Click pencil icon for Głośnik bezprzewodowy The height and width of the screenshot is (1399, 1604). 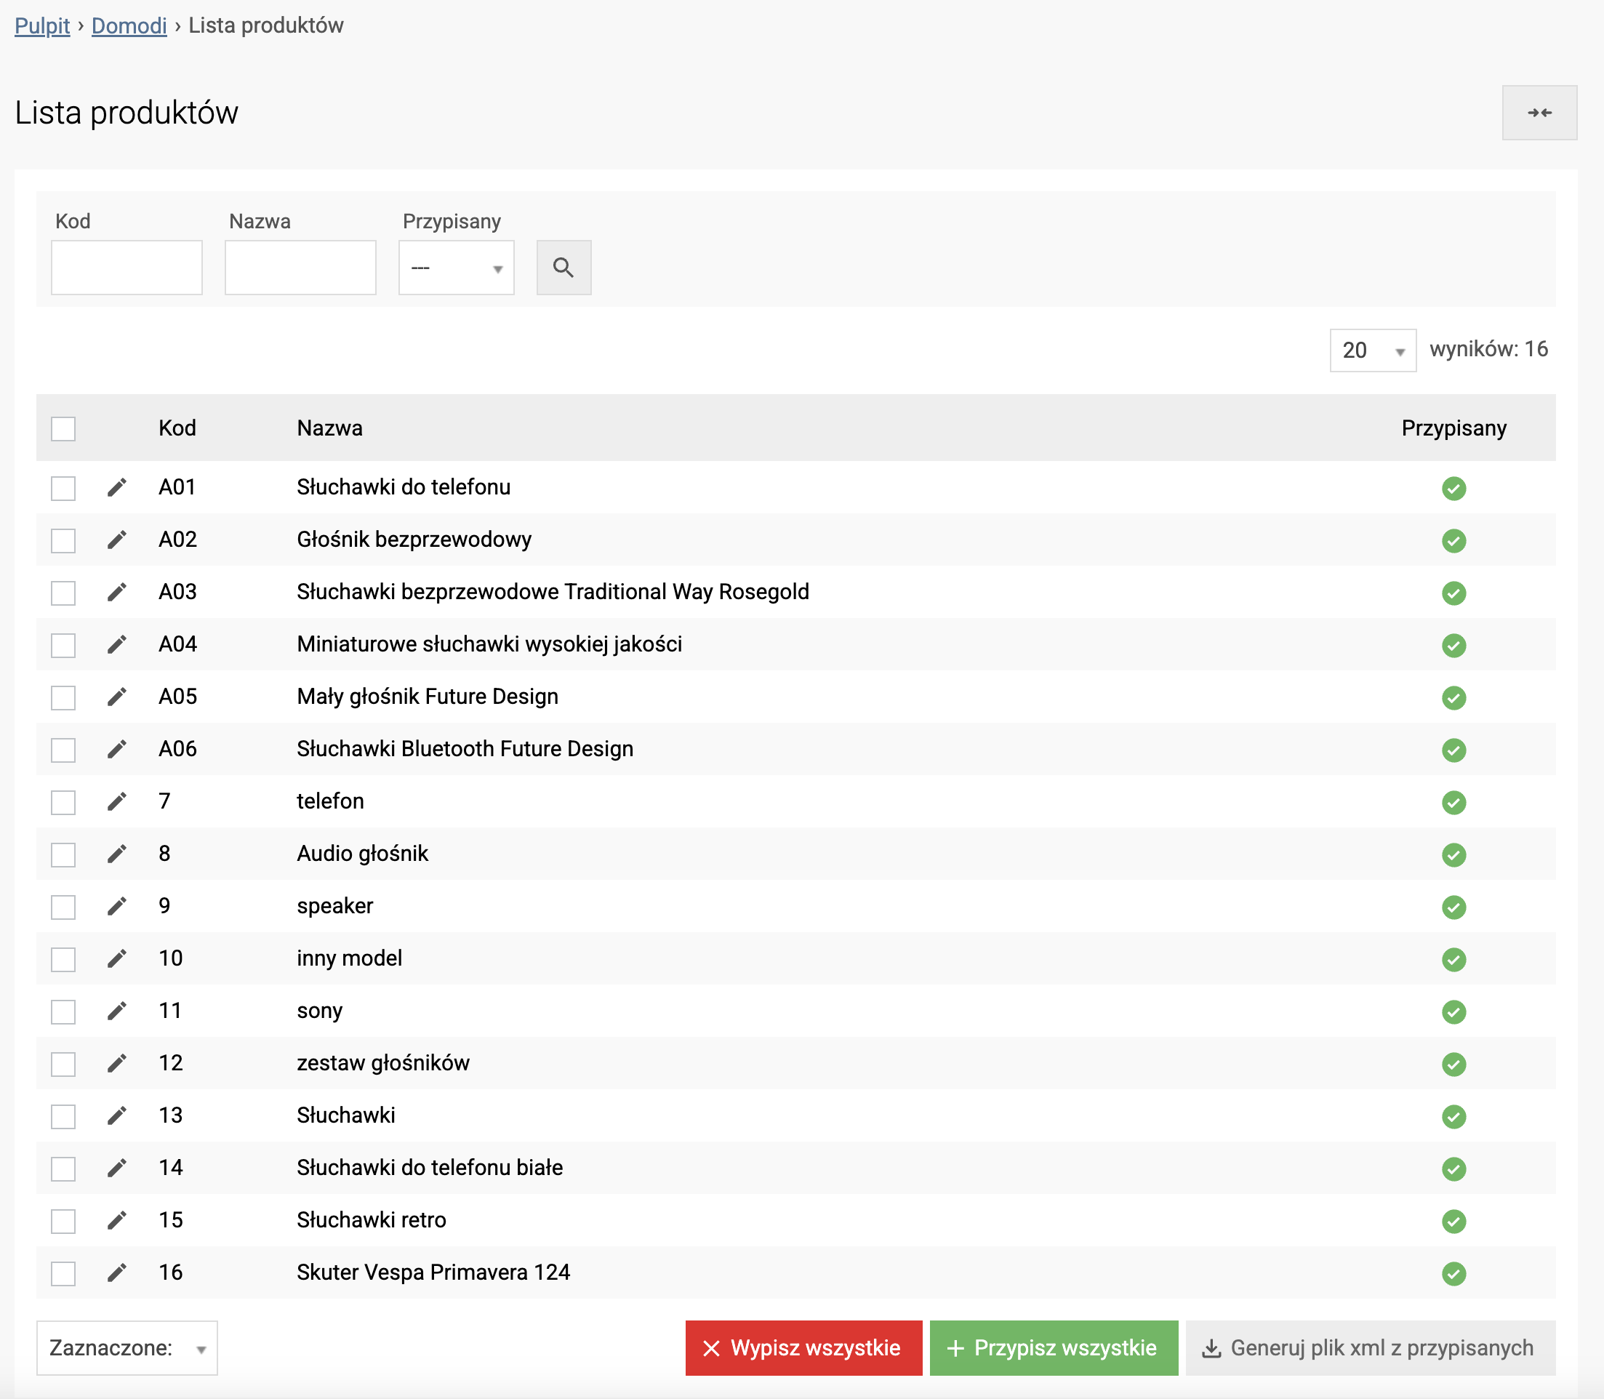[117, 540]
